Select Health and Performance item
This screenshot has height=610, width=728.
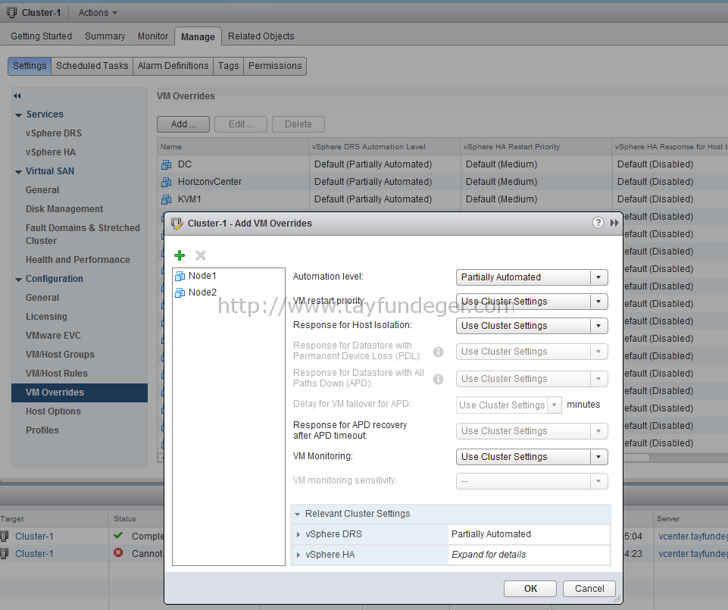coord(78,260)
